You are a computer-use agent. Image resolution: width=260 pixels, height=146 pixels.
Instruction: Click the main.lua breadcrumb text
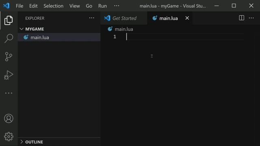tap(124, 29)
